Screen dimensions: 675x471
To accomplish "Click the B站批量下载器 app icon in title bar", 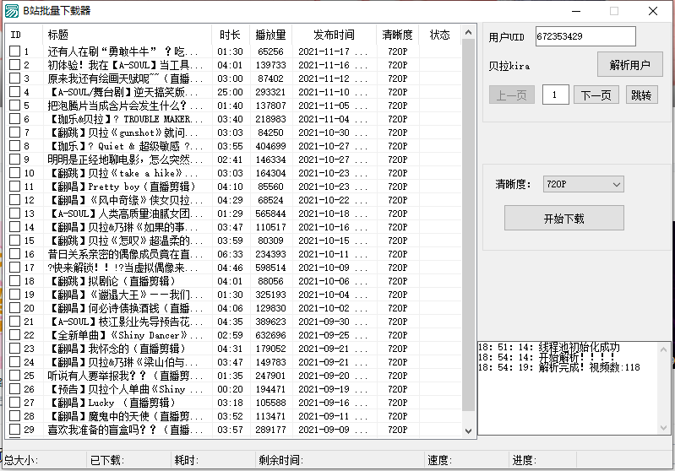I will (11, 11).
